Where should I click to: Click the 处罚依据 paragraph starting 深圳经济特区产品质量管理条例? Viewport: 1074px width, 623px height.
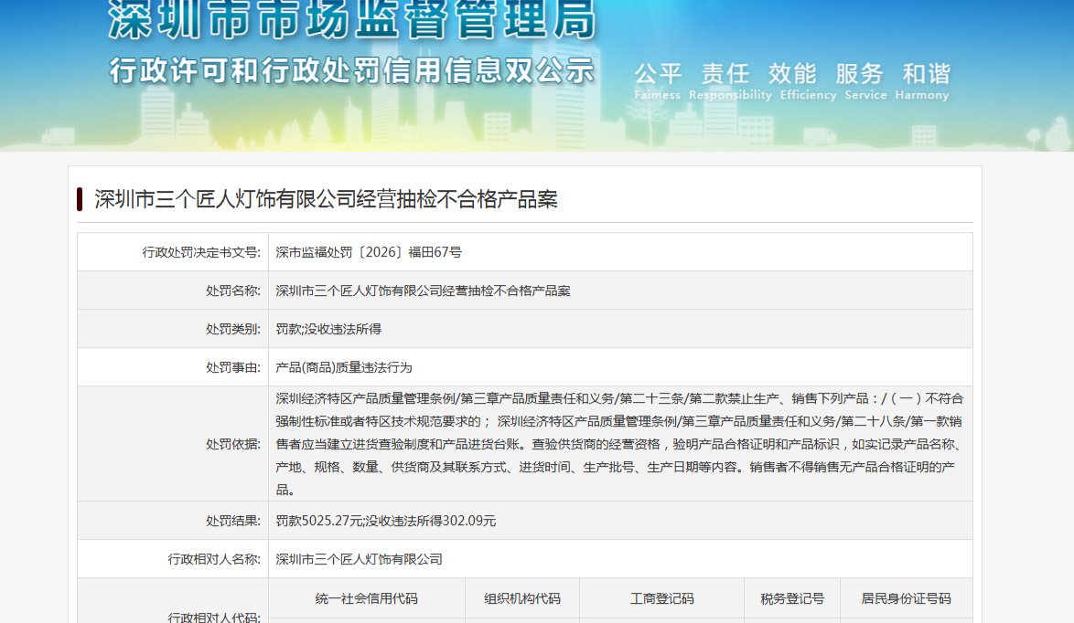click(620, 444)
